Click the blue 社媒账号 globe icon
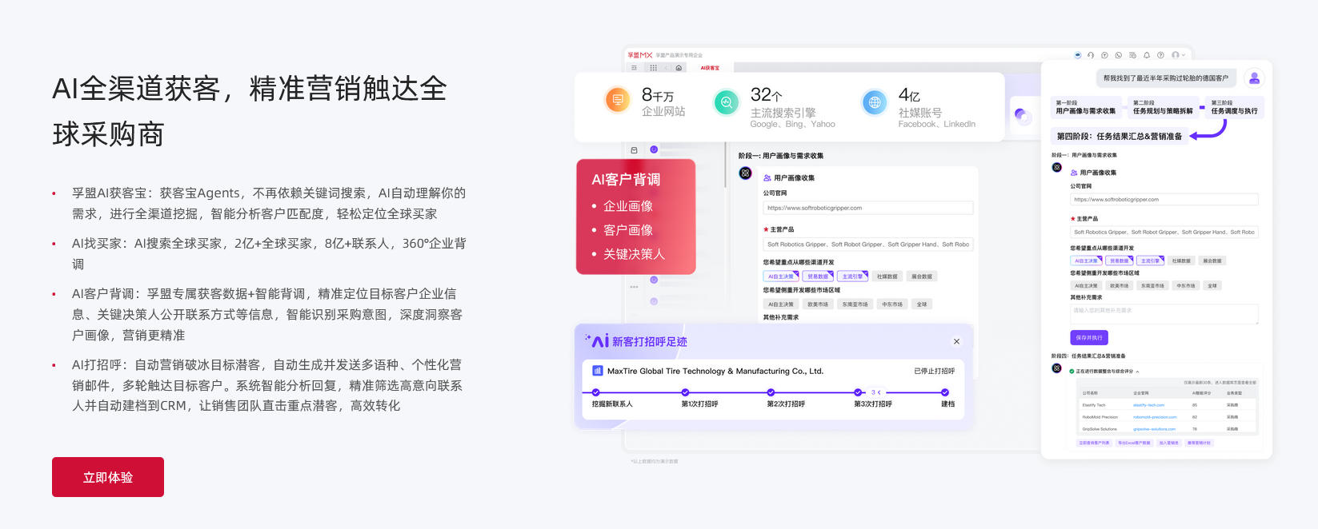 pyautogui.click(x=875, y=102)
